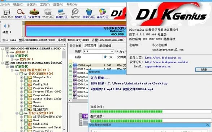Select the Windows folder in tree
This screenshot has height=132, width=212.
(x=38, y=106)
